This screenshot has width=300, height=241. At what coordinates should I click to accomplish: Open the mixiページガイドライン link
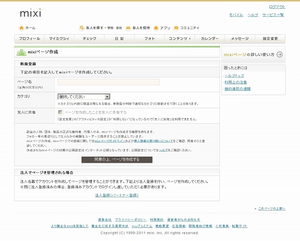coord(110,141)
